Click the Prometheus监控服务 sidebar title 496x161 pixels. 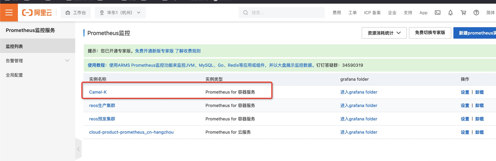tap(30, 30)
